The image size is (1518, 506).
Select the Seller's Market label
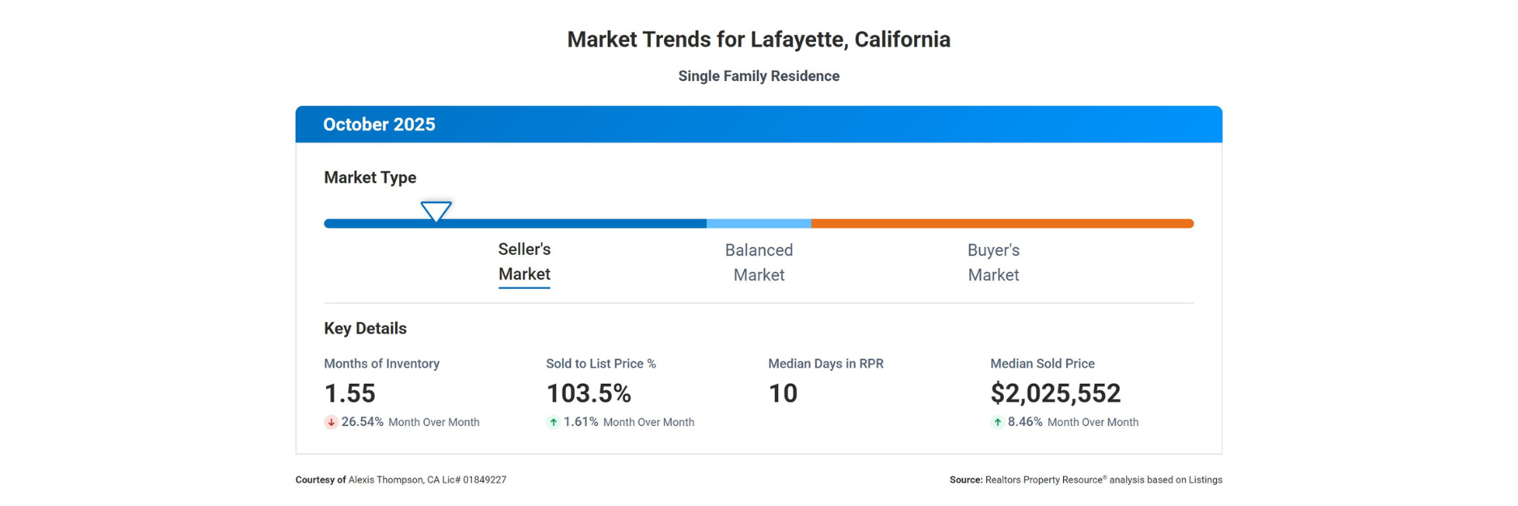coord(524,262)
